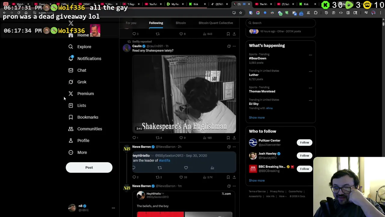Open the #BearDown trending topic
Screen dimensions: 385x217
coord(257,58)
